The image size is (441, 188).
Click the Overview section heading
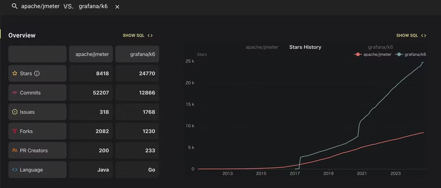coord(22,35)
